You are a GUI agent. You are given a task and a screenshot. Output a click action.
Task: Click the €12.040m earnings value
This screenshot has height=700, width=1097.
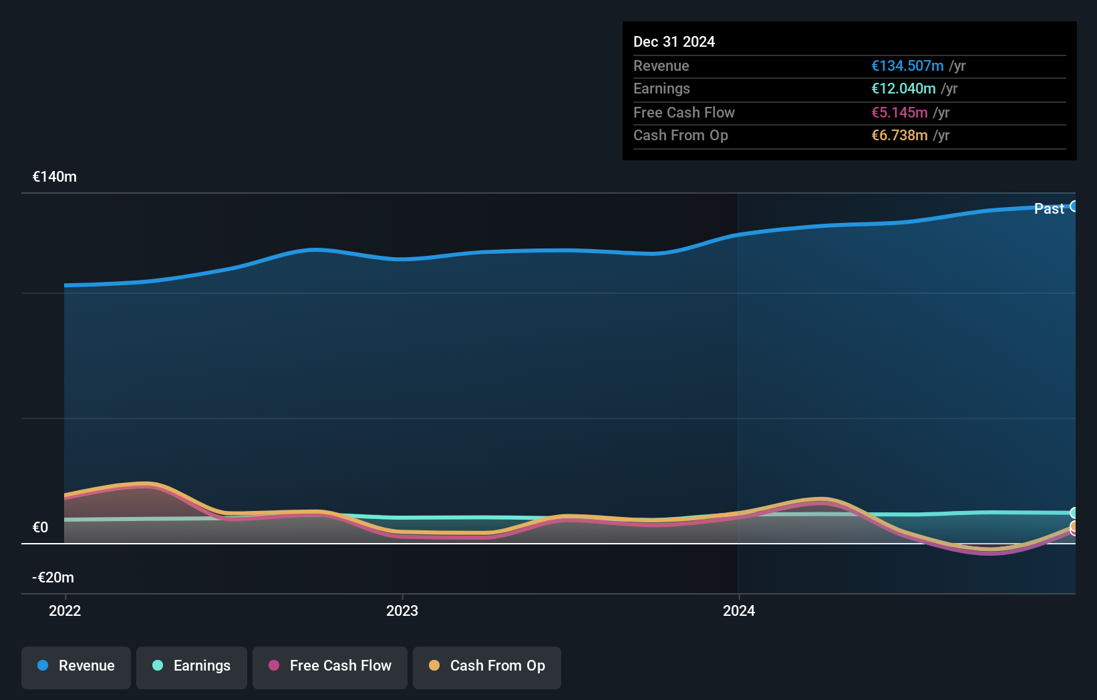(903, 88)
